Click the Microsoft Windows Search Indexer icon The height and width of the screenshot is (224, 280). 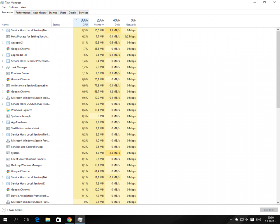point(8,98)
